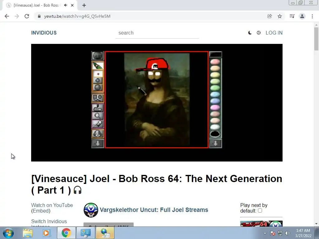This screenshot has width=319, height=239.
Task: Focus the Invidious search field
Action: (x=157, y=33)
